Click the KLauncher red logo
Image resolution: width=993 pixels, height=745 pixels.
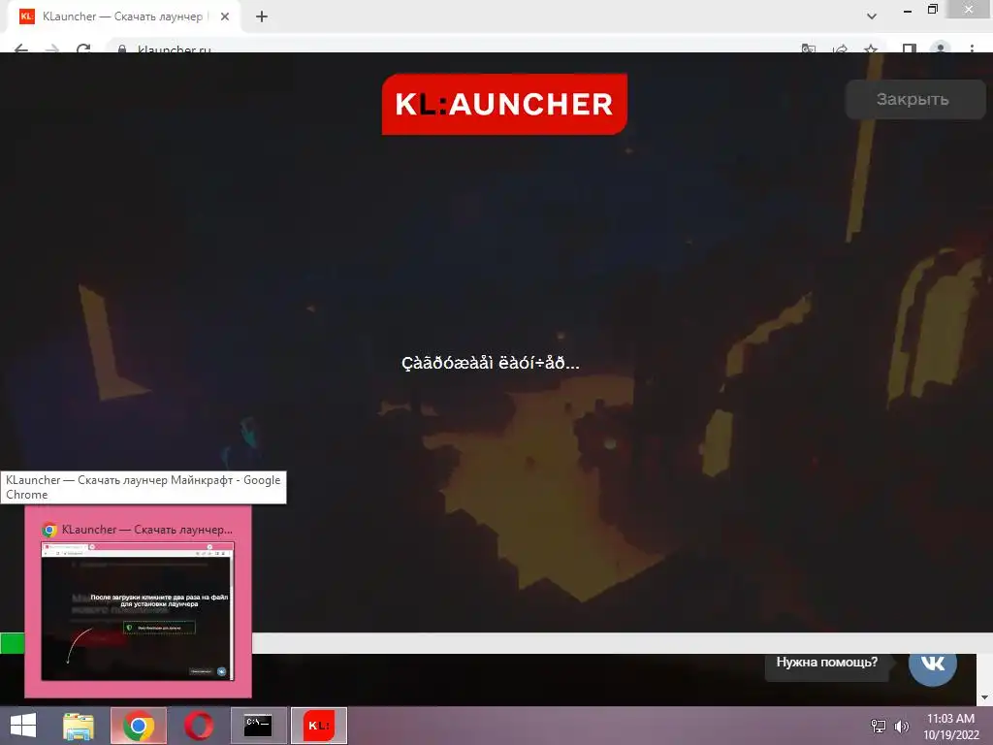(x=504, y=104)
